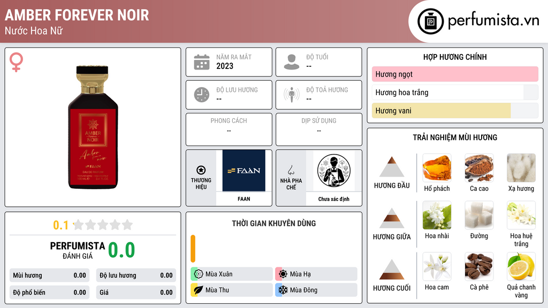Click the green 0.0 Perfumista score

pyautogui.click(x=121, y=250)
